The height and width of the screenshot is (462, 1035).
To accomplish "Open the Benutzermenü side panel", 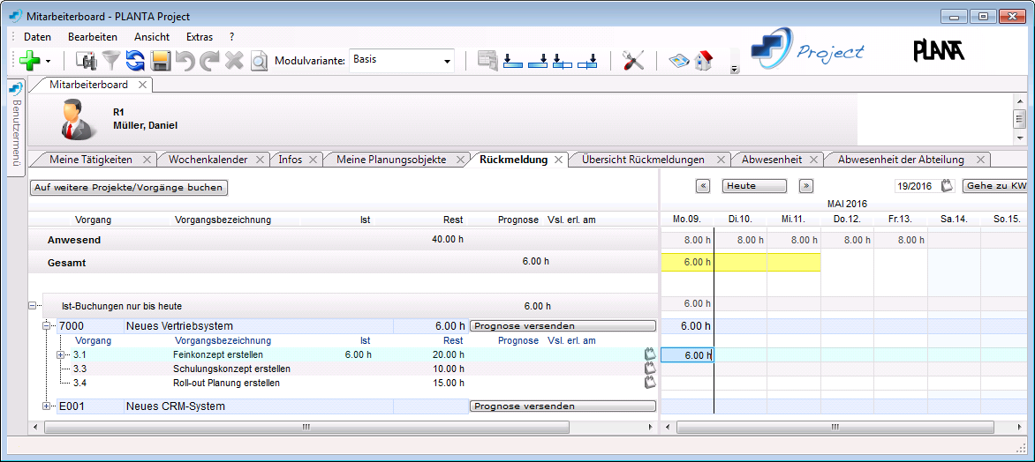I will coord(16,129).
